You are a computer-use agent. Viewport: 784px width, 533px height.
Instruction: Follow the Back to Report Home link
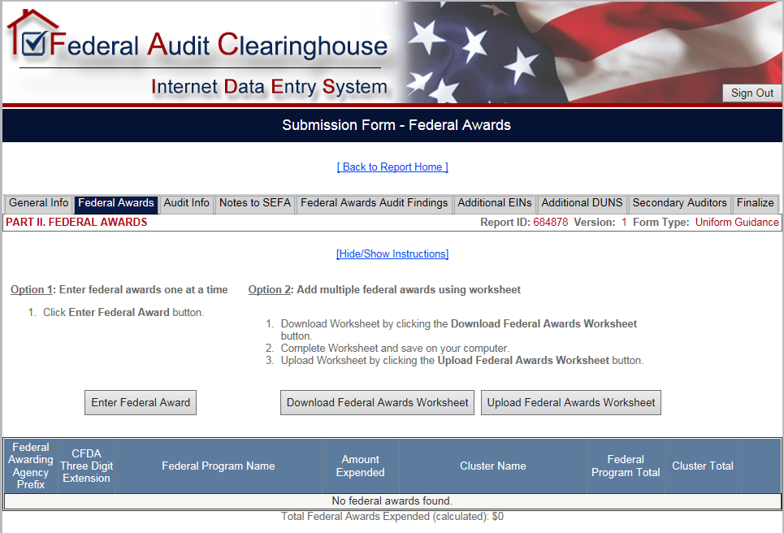click(392, 167)
